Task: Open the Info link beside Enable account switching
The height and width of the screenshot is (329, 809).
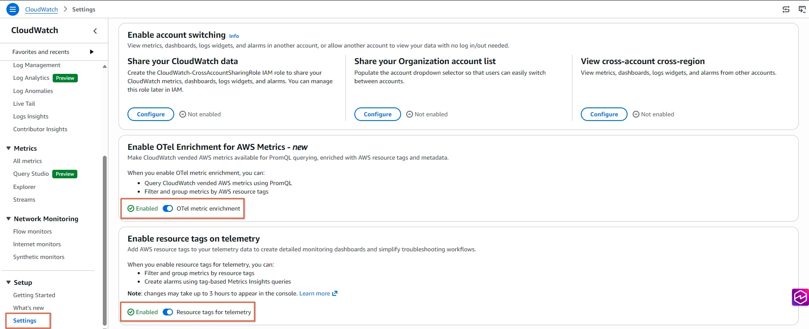Action: 234,36
